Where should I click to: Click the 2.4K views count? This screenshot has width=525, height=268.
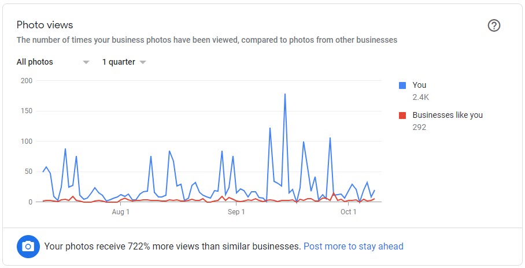click(x=420, y=97)
